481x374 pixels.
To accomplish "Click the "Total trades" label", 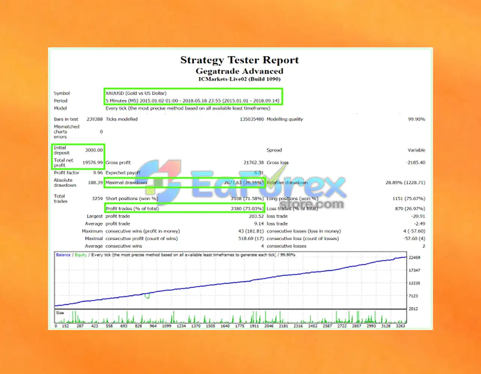I will (61, 199).
